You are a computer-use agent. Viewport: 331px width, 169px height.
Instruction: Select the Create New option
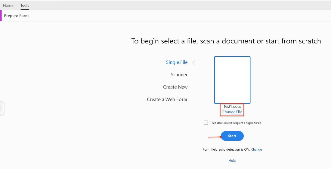pyautogui.click(x=175, y=87)
